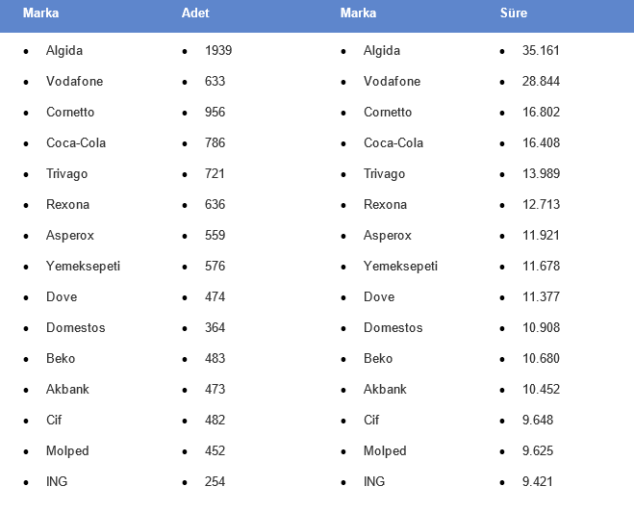Image resolution: width=634 pixels, height=512 pixels.
Task: Select Cornetto in the left list
Action: pos(70,112)
